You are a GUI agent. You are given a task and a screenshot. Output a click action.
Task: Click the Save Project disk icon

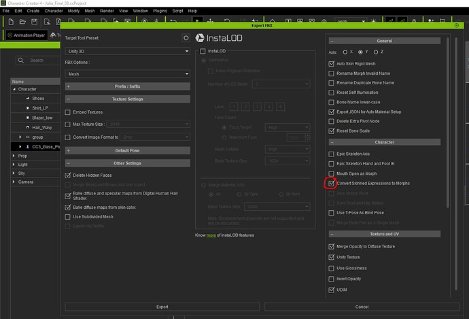click(x=35, y=22)
